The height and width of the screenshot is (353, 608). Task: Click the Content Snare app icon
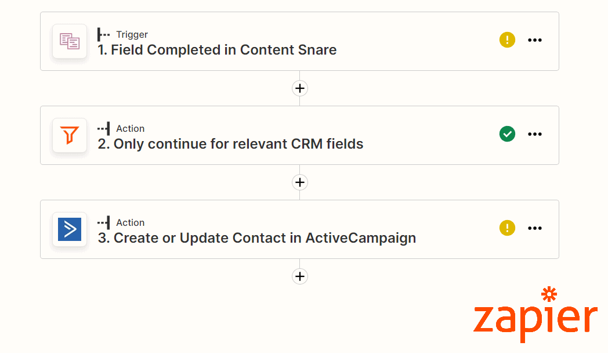[x=70, y=41]
